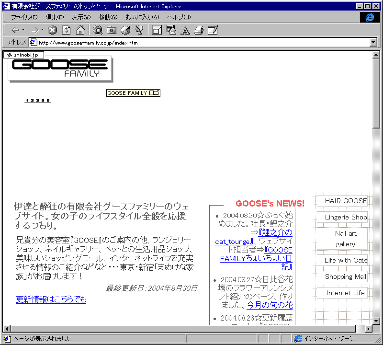Image resolution: width=383 pixels, height=345 pixels.
Task: Click the vertical scrollbar up arrow
Action: 376,55
